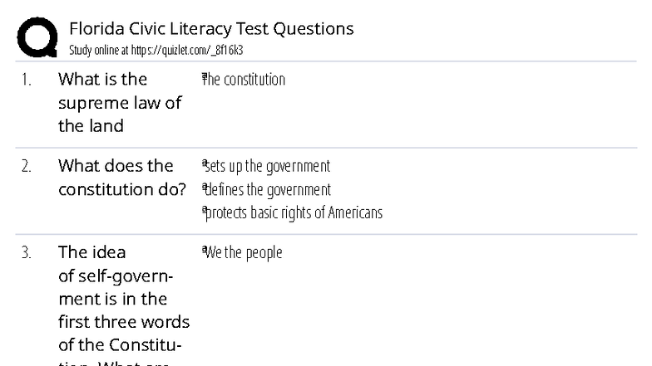Select the answer 'sets up the government'
Image resolution: width=652 pixels, height=366 pixels.
click(x=269, y=166)
